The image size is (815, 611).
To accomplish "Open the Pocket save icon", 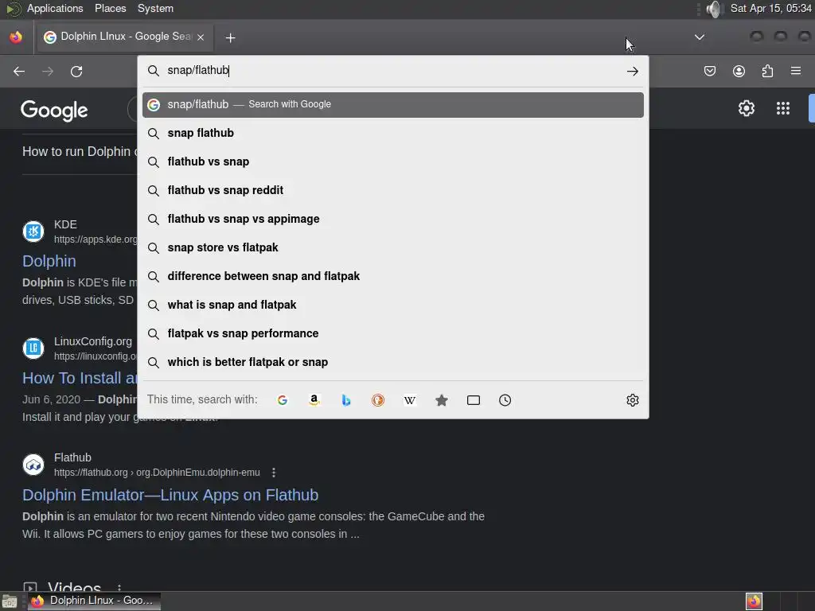I will pyautogui.click(x=709, y=71).
